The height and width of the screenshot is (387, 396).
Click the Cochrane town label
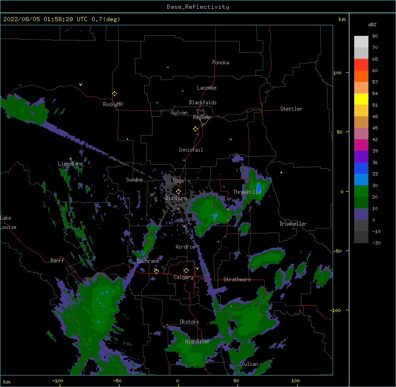coord(148,261)
